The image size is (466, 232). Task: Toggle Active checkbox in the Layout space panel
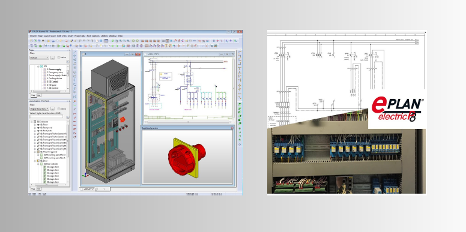click(x=59, y=109)
